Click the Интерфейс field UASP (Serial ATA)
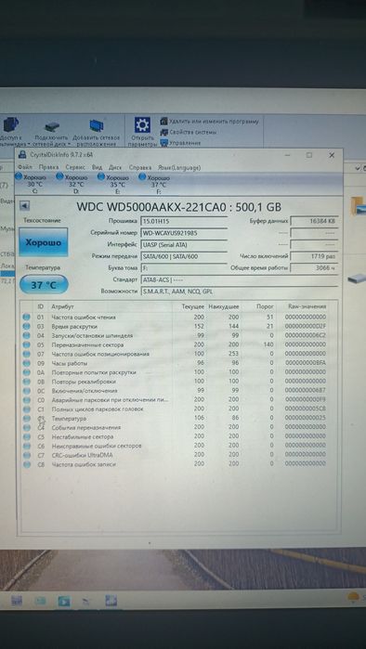The width and height of the screenshot is (366, 649). pyautogui.click(x=183, y=244)
